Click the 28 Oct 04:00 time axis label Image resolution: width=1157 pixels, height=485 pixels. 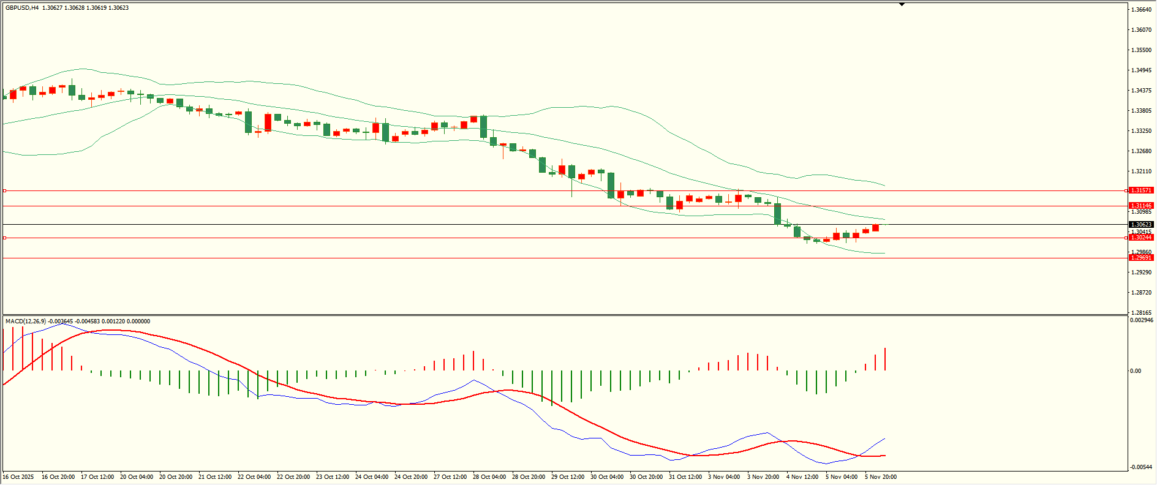[489, 477]
